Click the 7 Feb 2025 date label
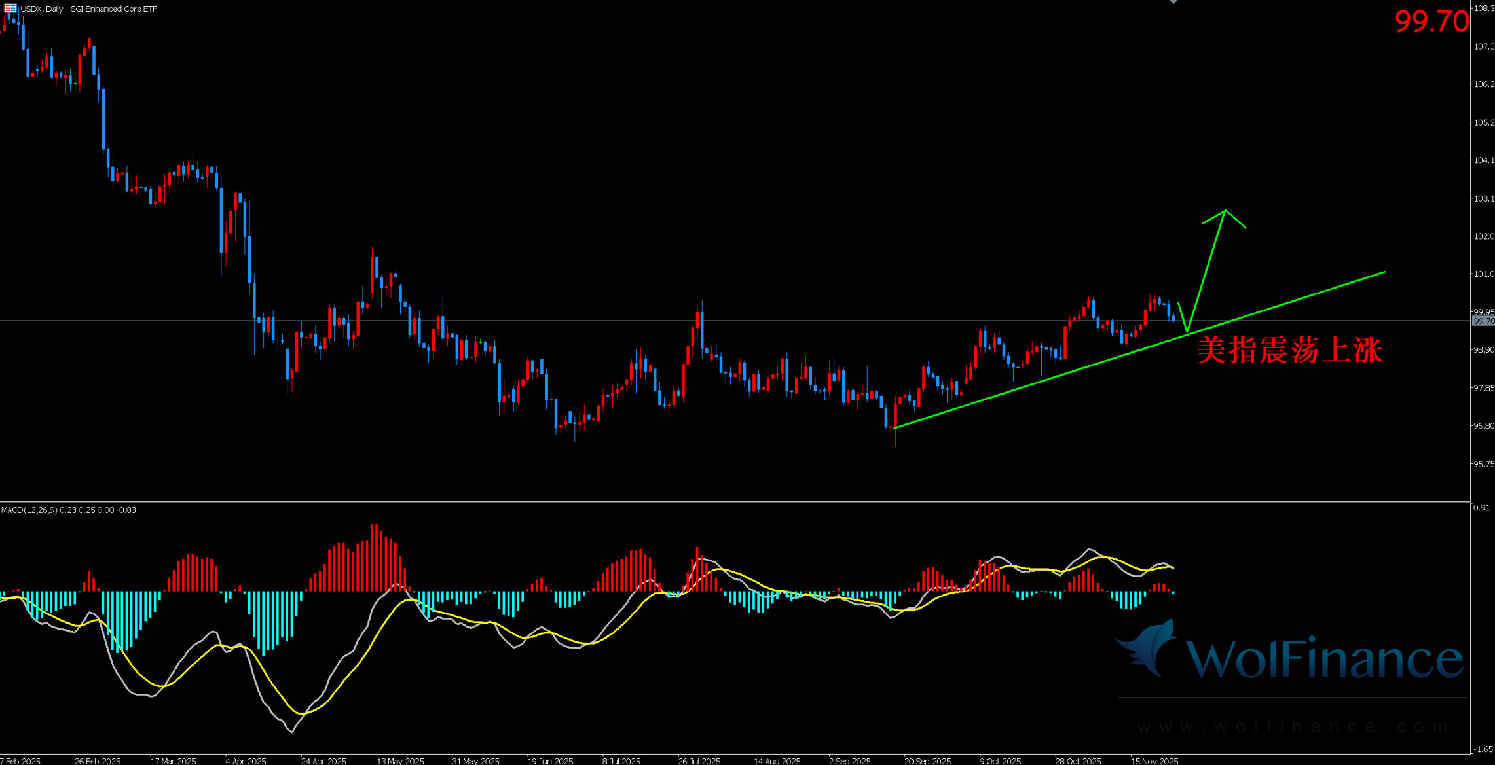The width and height of the screenshot is (1495, 765). pos(21,760)
